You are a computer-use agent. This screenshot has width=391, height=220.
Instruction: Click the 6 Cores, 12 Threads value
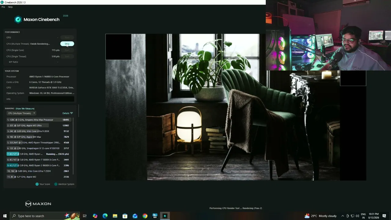click(45, 82)
